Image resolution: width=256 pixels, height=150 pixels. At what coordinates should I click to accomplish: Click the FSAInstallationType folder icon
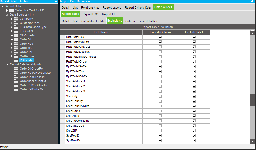coord(16,27)
